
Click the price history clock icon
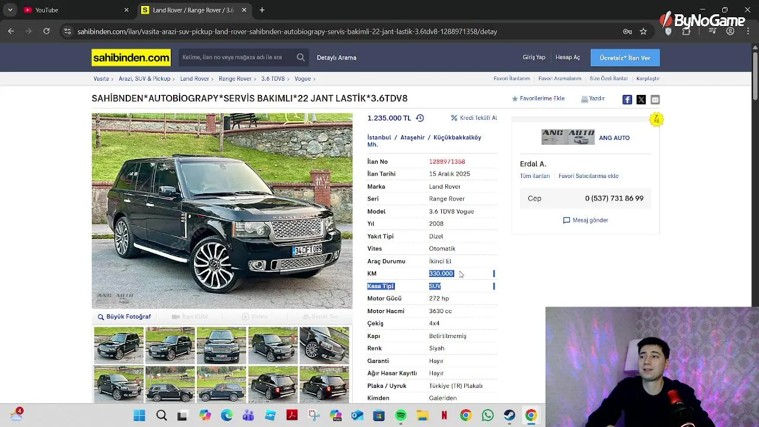[420, 118]
